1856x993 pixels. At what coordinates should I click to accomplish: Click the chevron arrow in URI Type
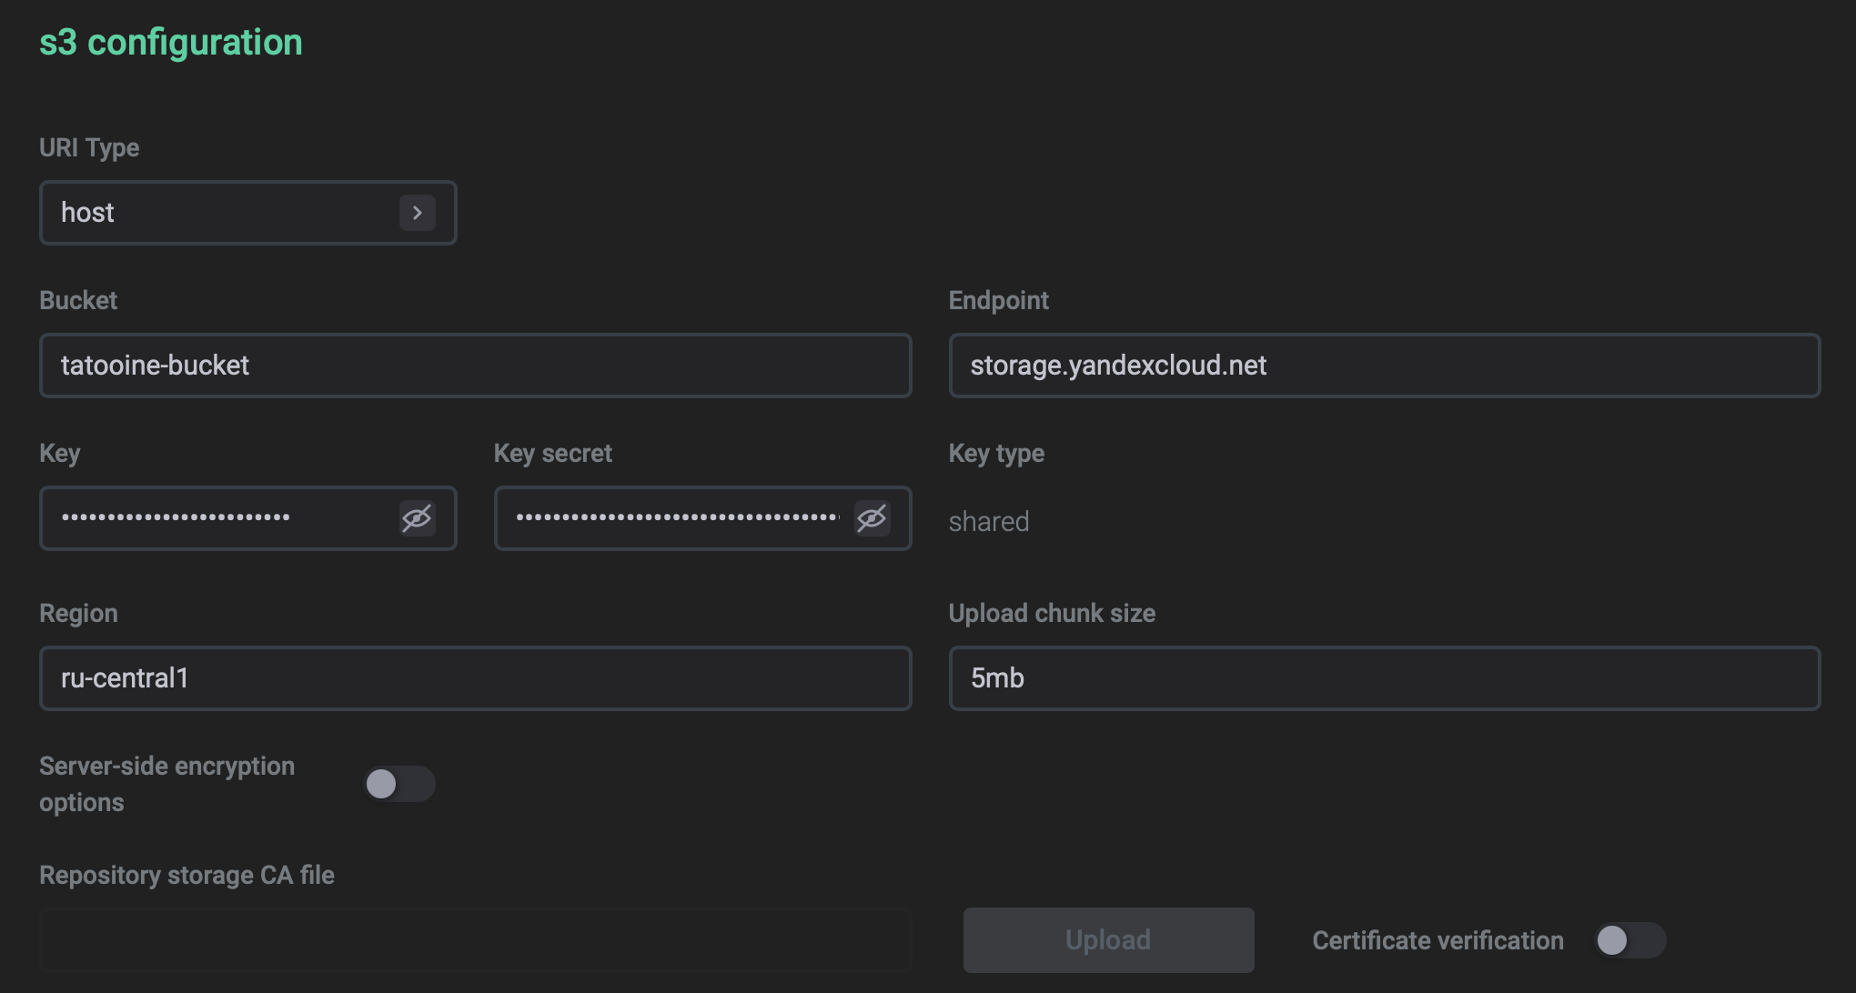[x=418, y=213]
